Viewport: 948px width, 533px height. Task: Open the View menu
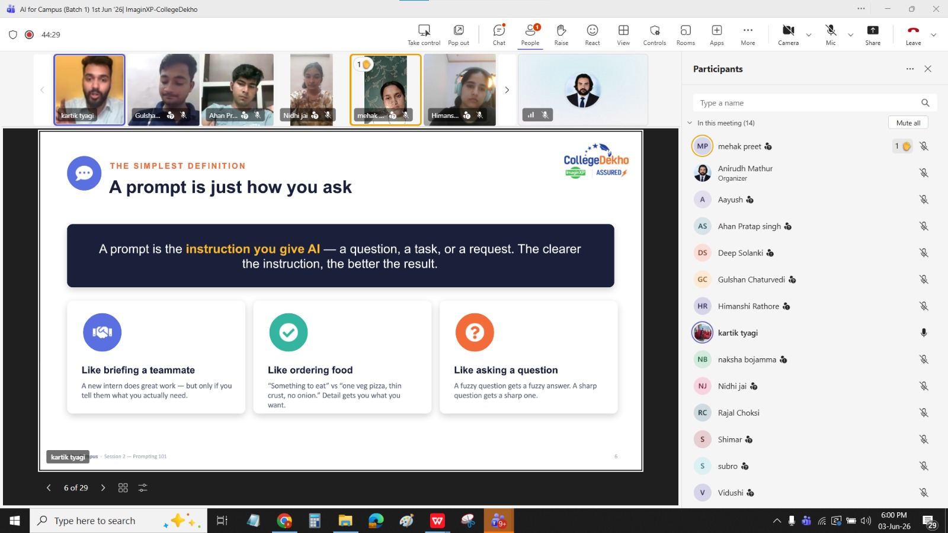pos(623,34)
